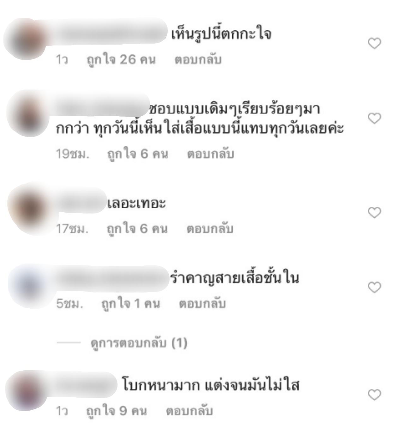Open ถูกใจ 6 คน under the 19ชม. comment
The height and width of the screenshot is (436, 404).
point(138,154)
